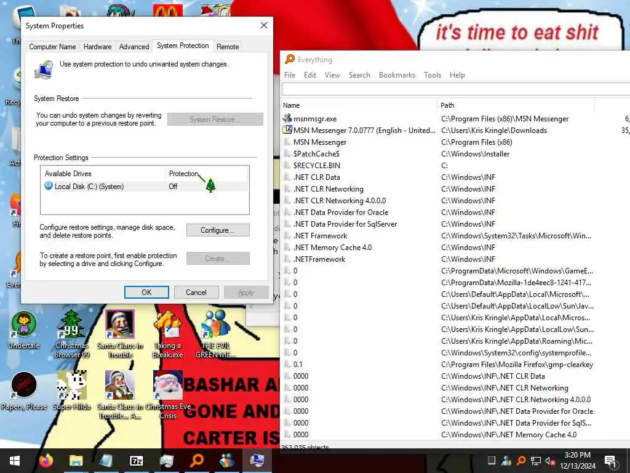Click the muted volume tray icon
This screenshot has width=630, height=473.
click(x=549, y=461)
